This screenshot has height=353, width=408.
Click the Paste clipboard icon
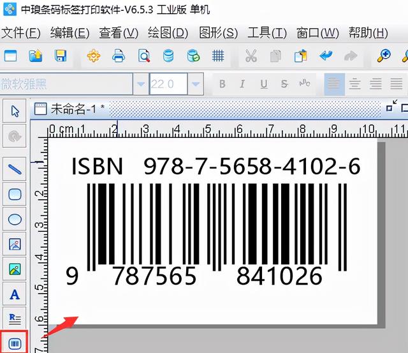(300, 56)
